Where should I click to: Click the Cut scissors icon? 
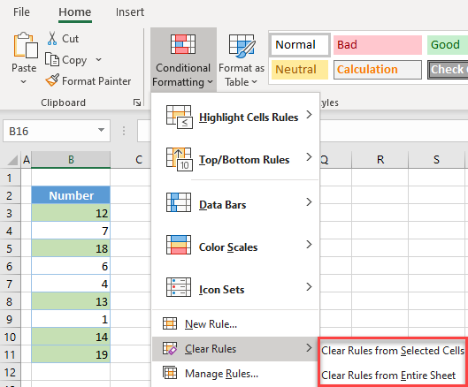click(52, 39)
